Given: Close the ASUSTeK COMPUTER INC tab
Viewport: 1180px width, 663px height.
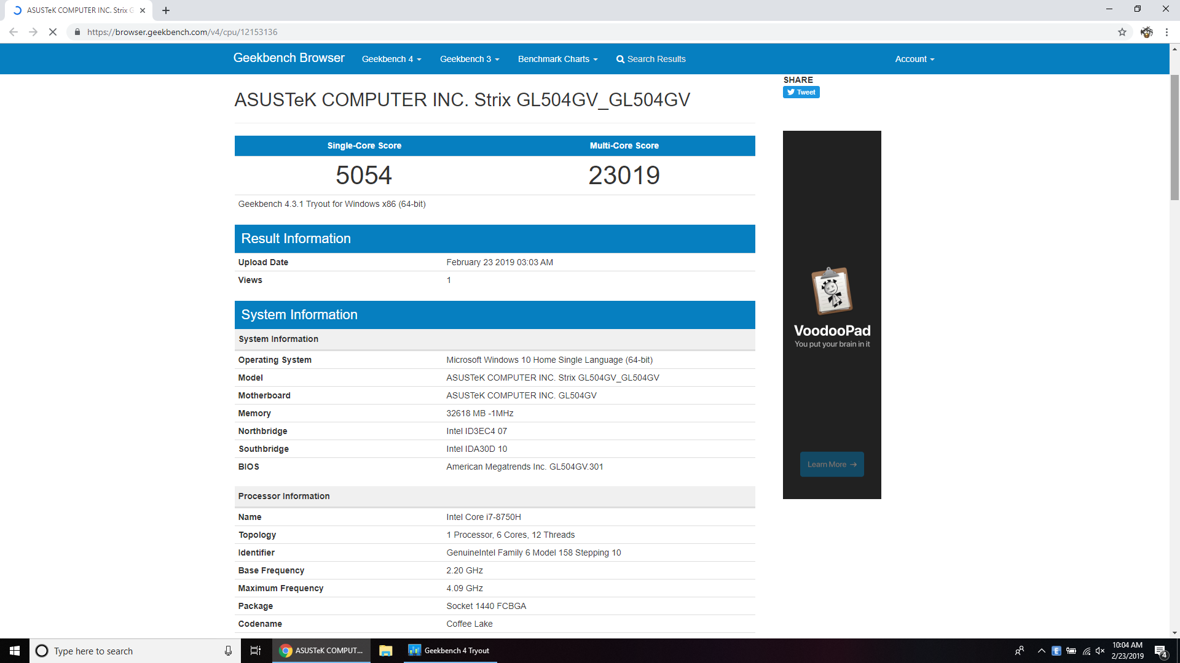Looking at the screenshot, I should point(143,10).
